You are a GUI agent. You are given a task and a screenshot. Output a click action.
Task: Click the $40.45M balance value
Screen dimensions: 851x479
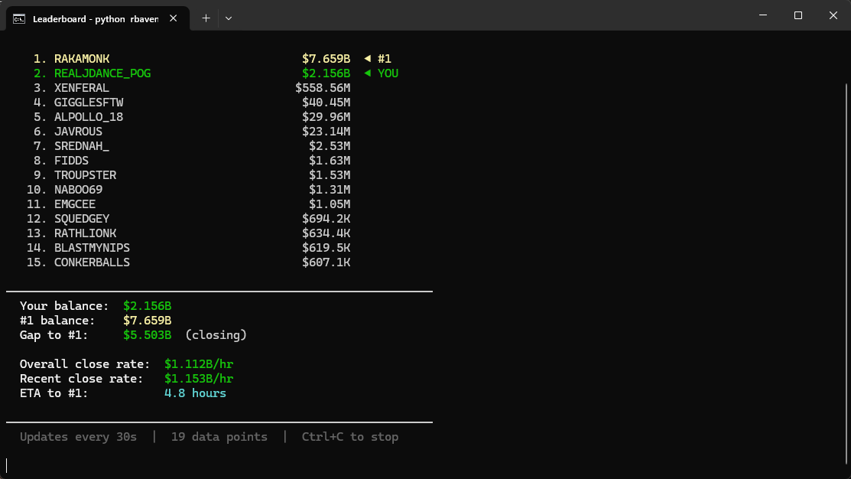click(326, 103)
